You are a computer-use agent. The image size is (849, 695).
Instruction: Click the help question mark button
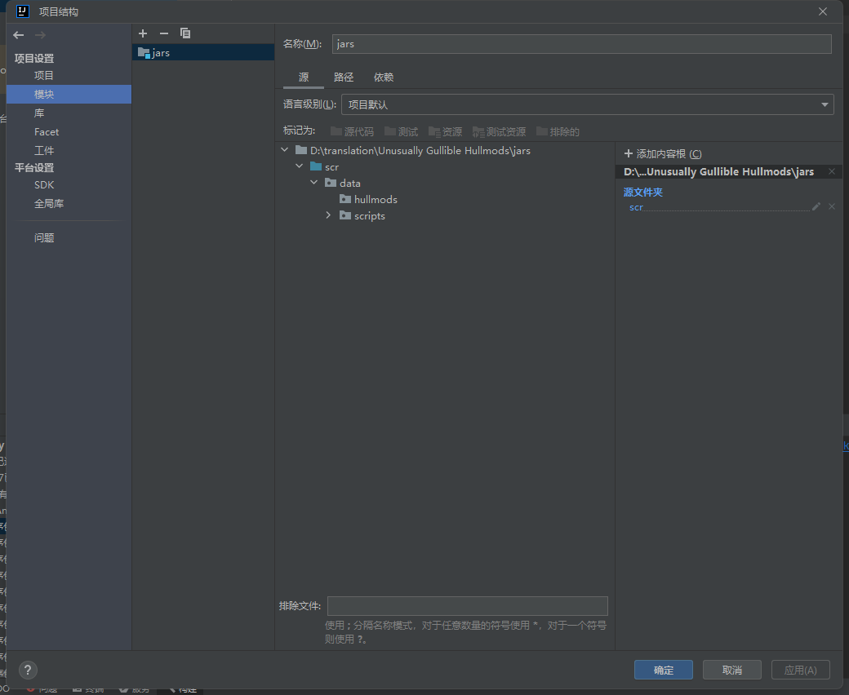(28, 670)
